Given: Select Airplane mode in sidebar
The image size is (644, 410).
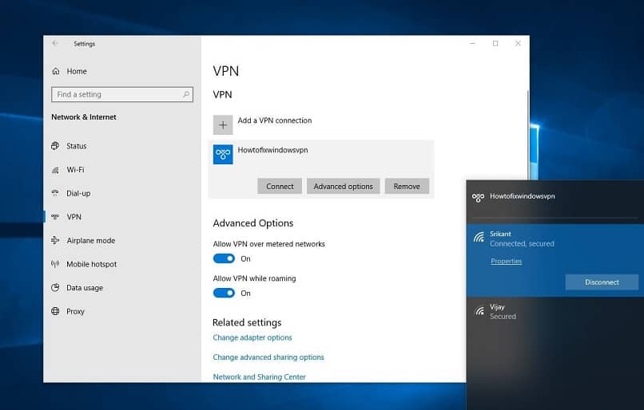Looking at the screenshot, I should pos(90,240).
